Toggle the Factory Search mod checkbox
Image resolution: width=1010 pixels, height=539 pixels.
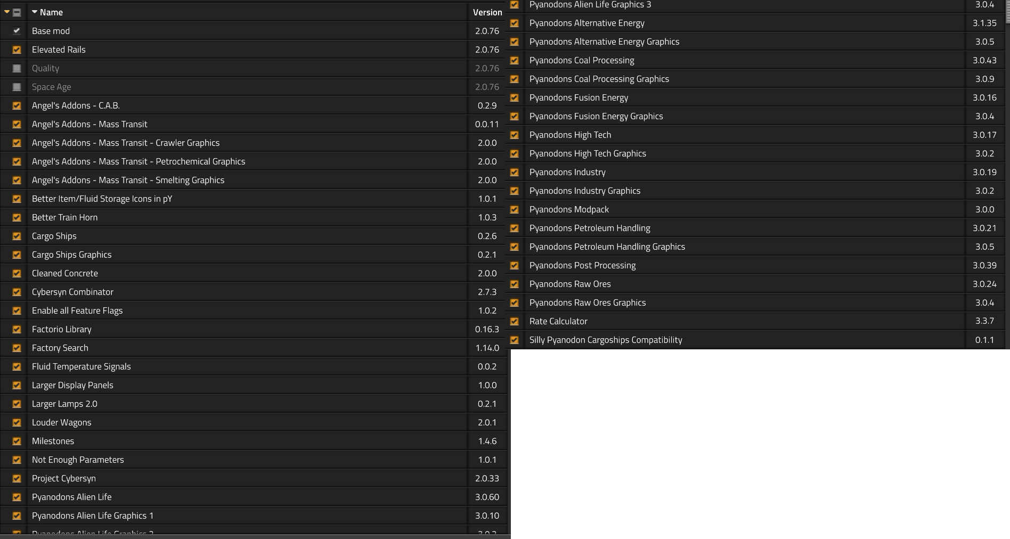click(x=17, y=348)
